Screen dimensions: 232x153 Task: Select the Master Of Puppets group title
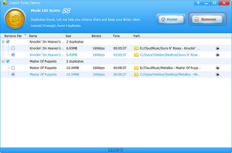tap(43, 61)
